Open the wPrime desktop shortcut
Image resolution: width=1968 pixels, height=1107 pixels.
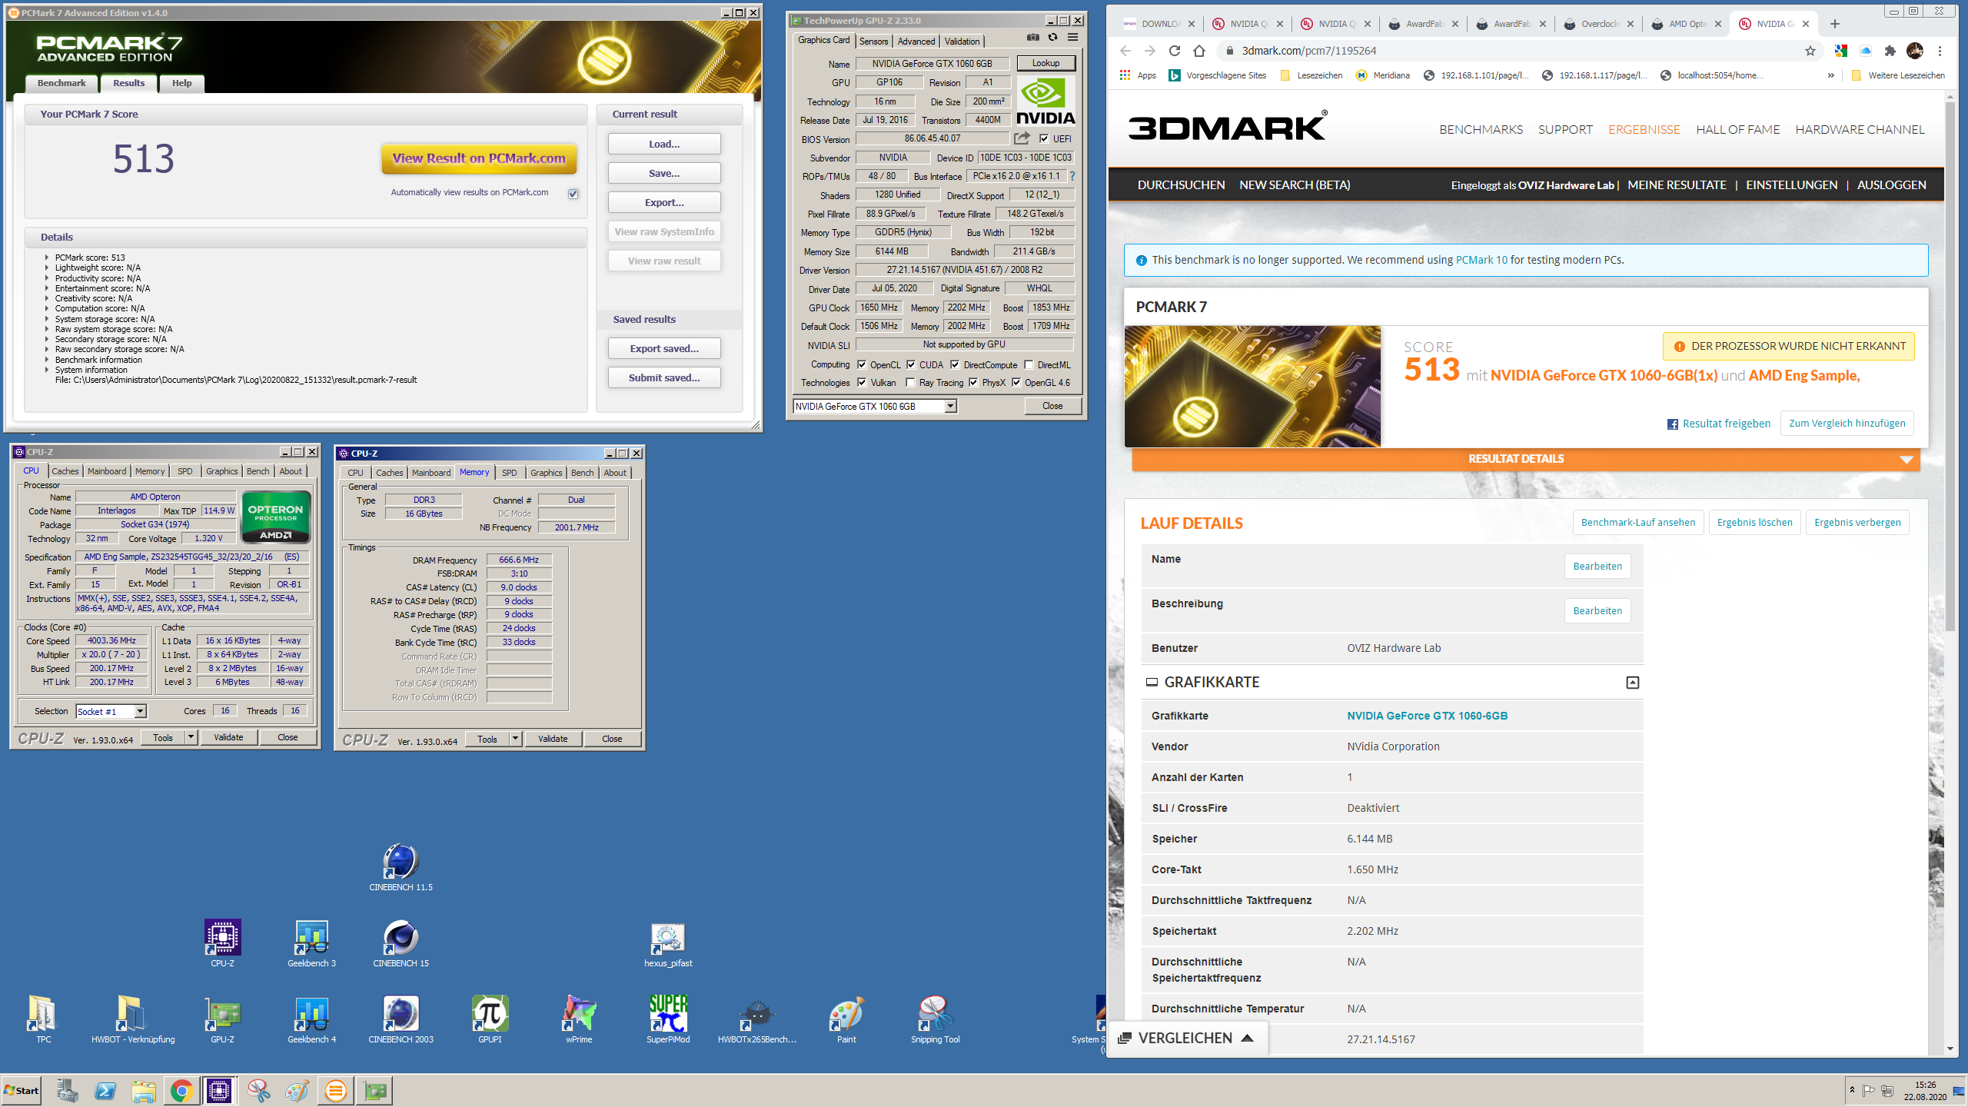click(579, 1019)
